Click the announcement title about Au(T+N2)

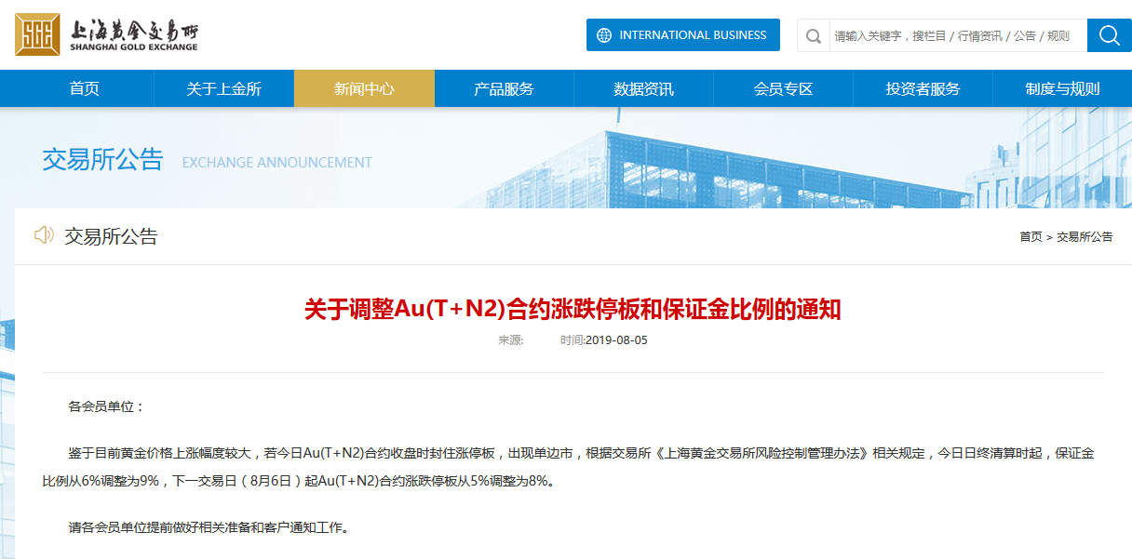click(573, 309)
